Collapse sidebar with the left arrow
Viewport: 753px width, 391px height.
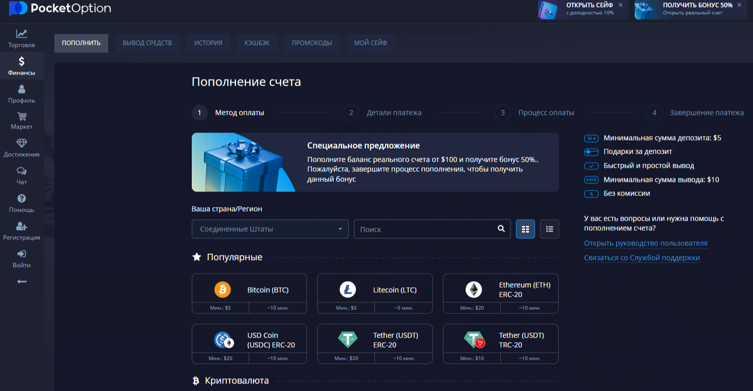tap(21, 281)
